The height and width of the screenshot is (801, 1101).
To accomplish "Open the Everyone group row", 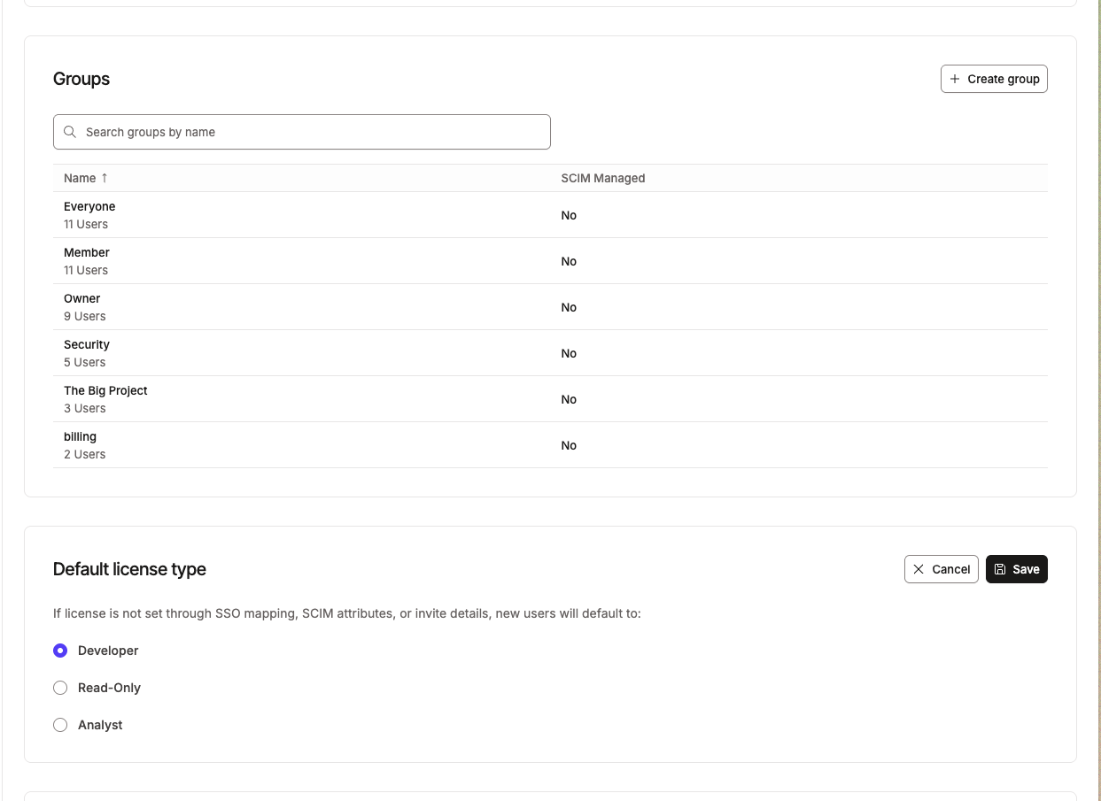I will click(x=550, y=215).
